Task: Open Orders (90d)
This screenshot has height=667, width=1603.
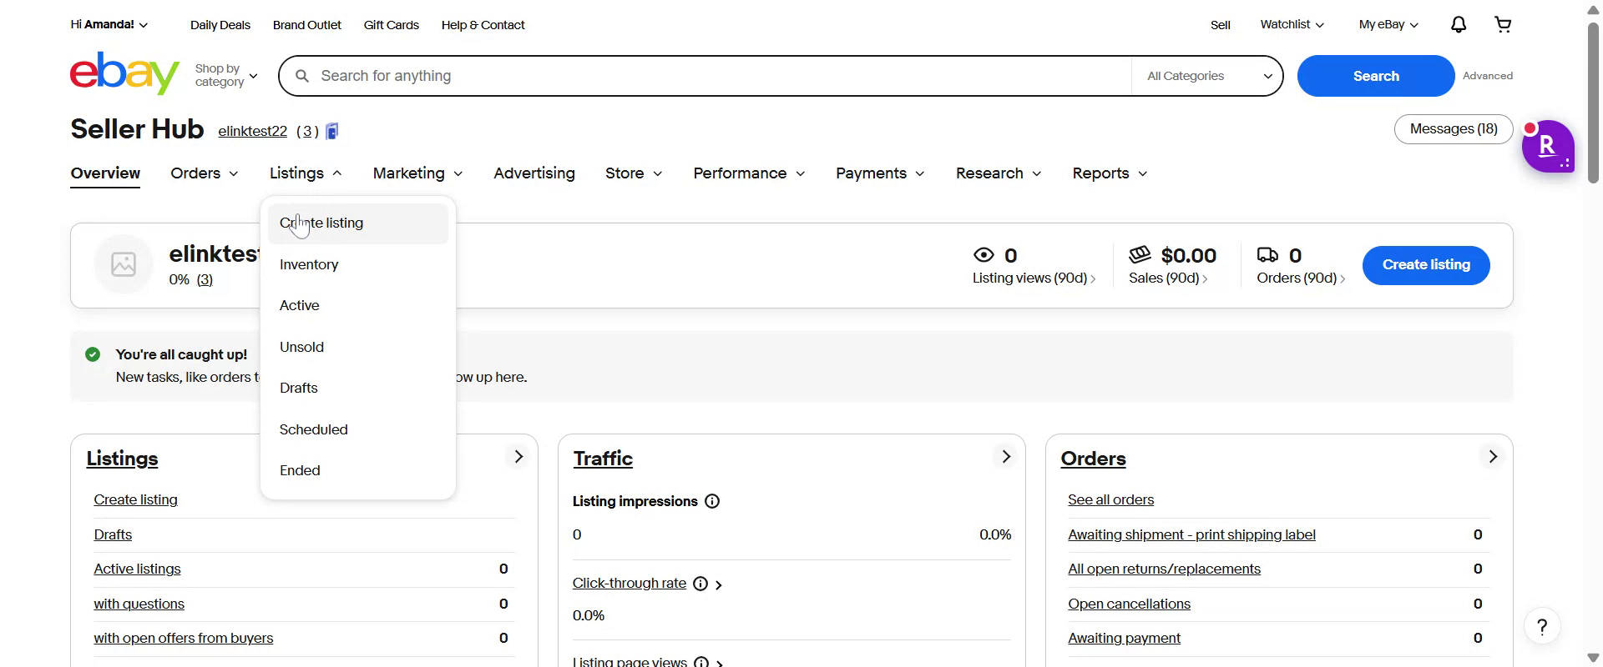Action: [x=1301, y=278]
